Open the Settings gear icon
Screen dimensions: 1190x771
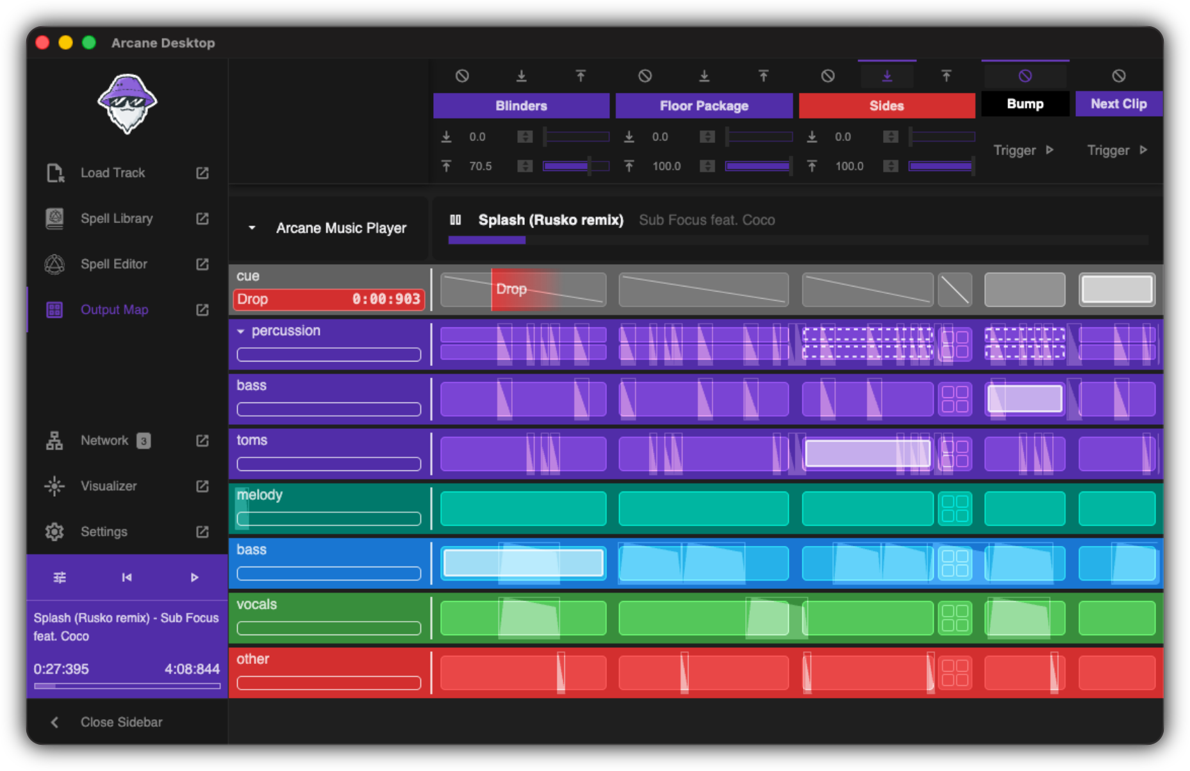(54, 531)
